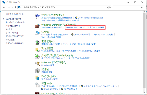147x95 pixels.
Task: Open 時計と地域 in sidebar
Action: point(10,40)
